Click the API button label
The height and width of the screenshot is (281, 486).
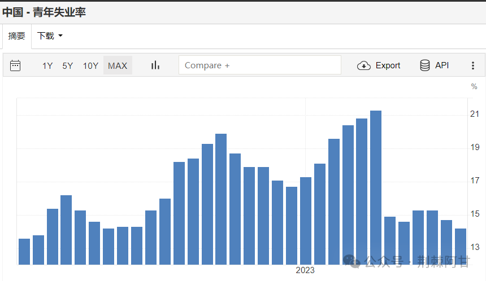point(442,65)
